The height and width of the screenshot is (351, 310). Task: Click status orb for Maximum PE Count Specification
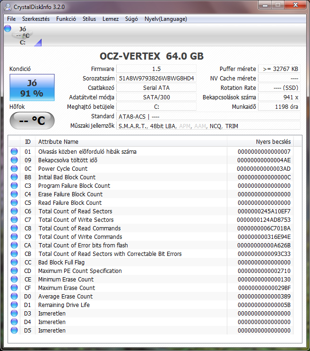(14, 271)
